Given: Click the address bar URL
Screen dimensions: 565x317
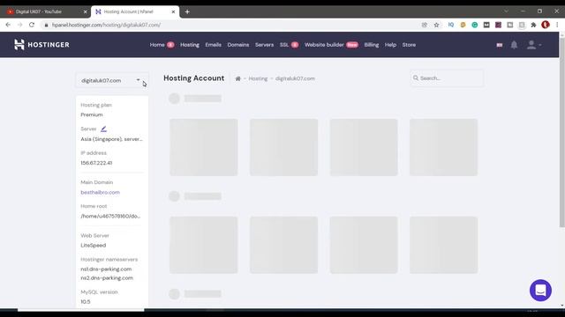Looking at the screenshot, I should [106, 25].
